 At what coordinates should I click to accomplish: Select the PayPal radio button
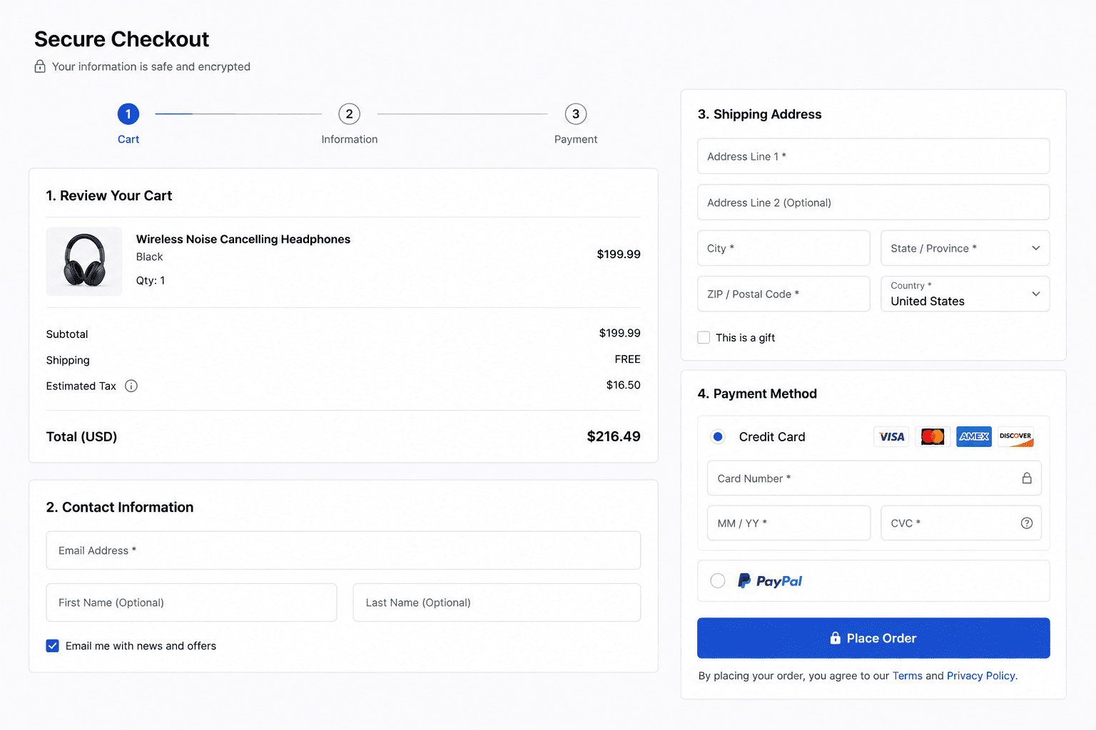[x=718, y=581]
